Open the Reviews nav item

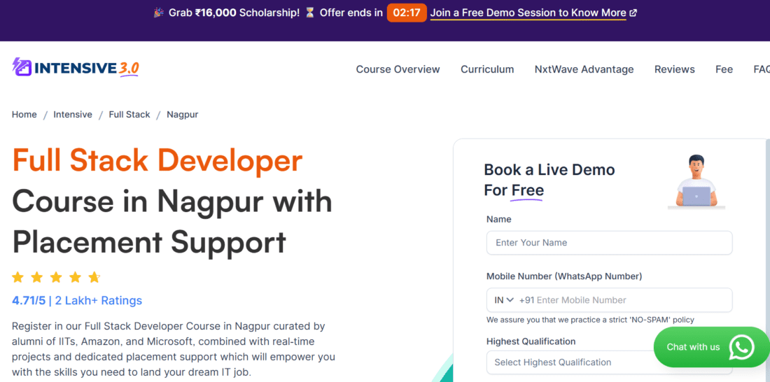[674, 69]
